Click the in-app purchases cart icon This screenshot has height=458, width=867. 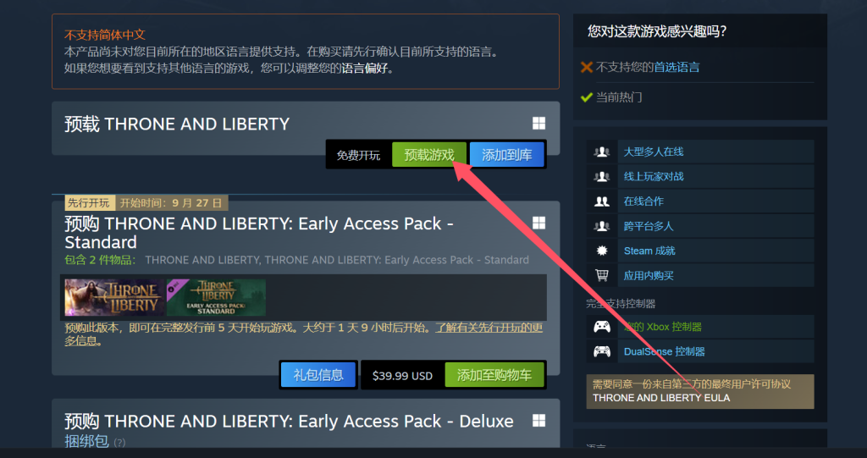point(602,275)
